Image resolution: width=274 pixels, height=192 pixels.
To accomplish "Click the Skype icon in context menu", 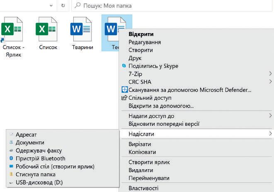I will click(124, 66).
